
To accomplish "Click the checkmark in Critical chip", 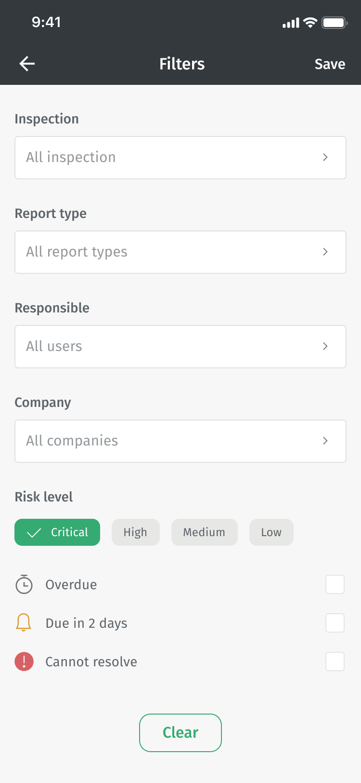I will click(x=34, y=533).
